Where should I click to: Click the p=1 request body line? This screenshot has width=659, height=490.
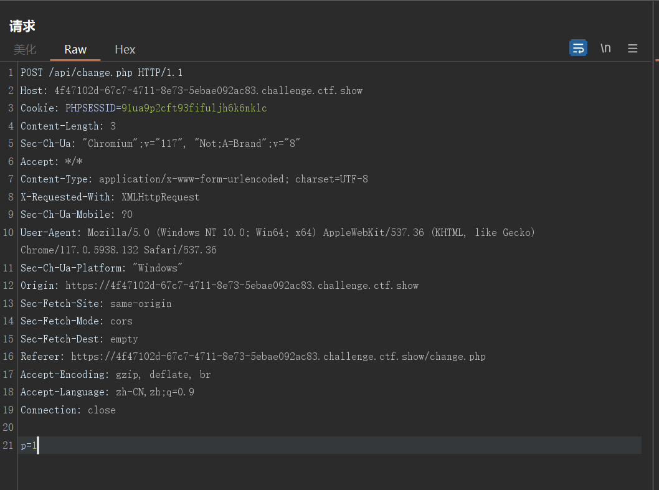click(29, 446)
